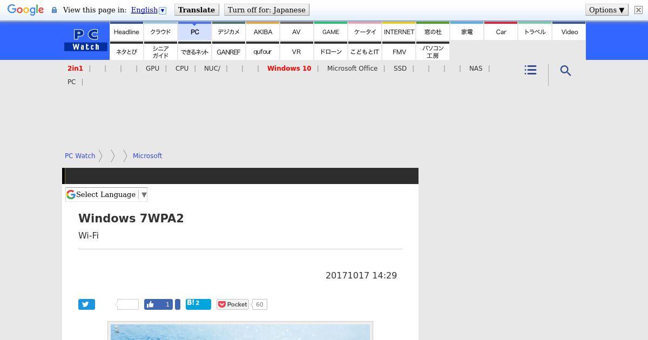Open the ネタとぴ tab
Image resolution: width=648 pixels, height=340 pixels.
(x=126, y=51)
